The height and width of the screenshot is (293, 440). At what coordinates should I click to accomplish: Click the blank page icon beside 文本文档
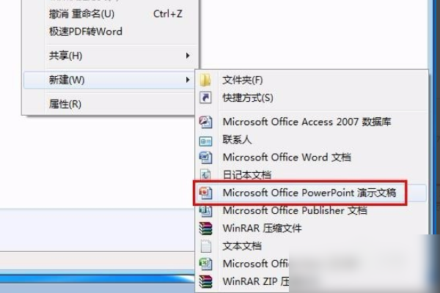pos(205,246)
